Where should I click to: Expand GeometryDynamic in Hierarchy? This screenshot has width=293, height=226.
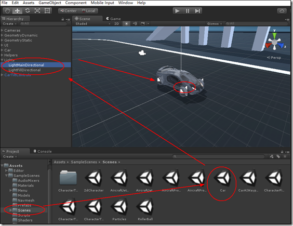(x=2, y=35)
